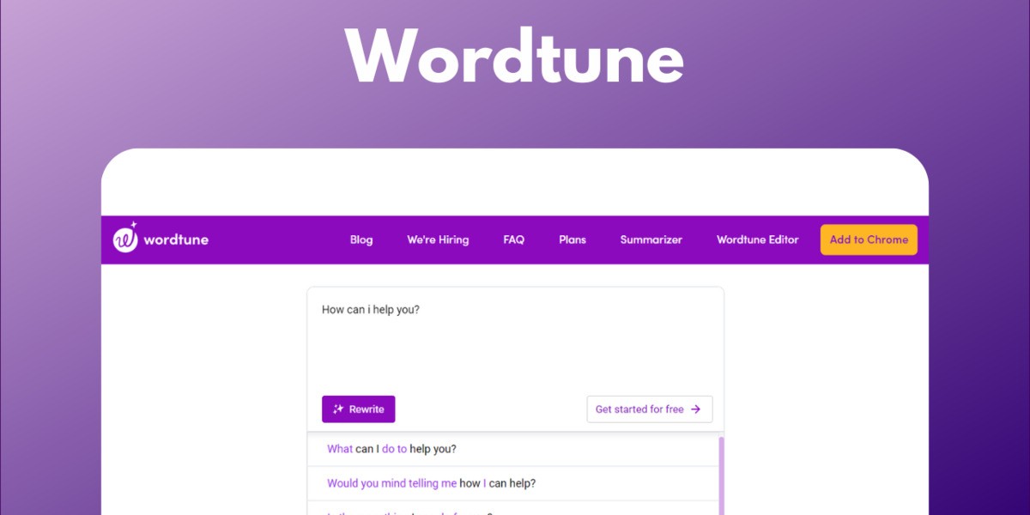Go to the FAQ section
Screen dimensions: 1030x515
513,239
